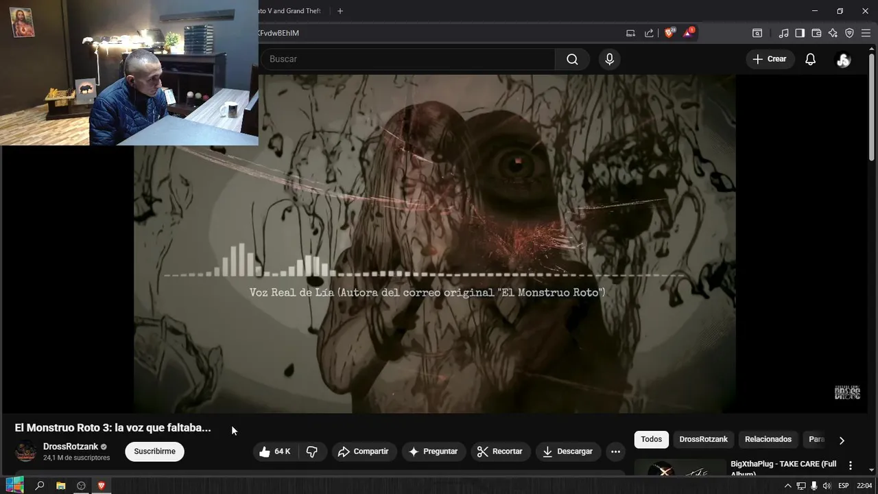Open the DrossRotzank channel avatar
The image size is (878, 494).
pos(26,451)
